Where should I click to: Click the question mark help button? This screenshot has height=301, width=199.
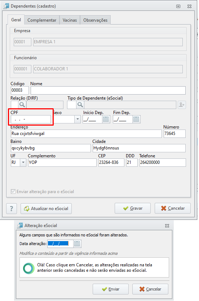point(12,209)
